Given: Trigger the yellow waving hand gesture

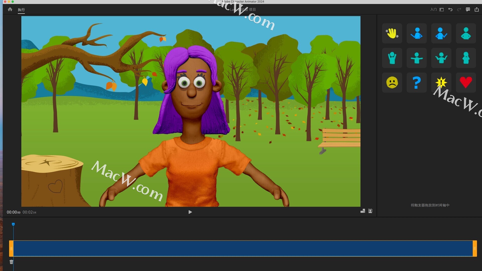Looking at the screenshot, I should pos(392,33).
